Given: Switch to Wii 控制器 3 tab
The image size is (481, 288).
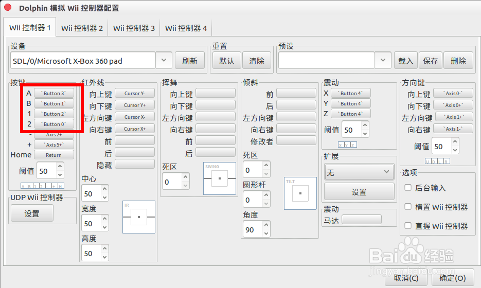Looking at the screenshot, I should point(134,28).
